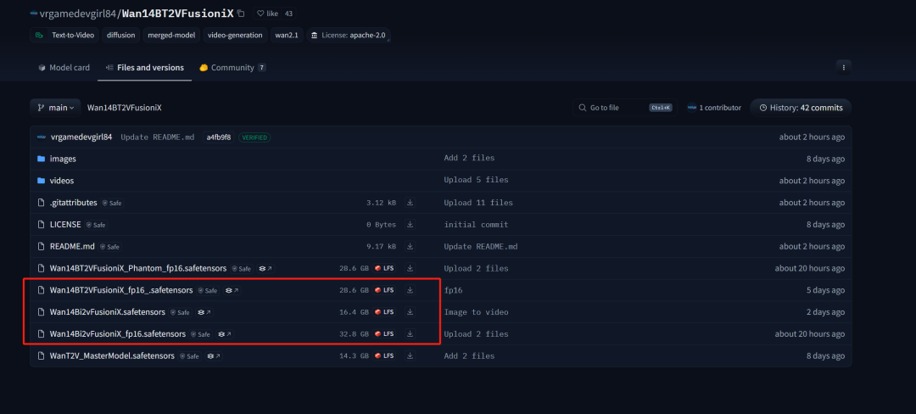
Task: Open the Add 2 files commit for images
Action: coord(469,159)
